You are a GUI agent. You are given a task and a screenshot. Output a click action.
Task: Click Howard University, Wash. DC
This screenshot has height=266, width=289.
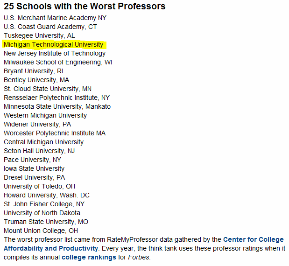click(47, 195)
